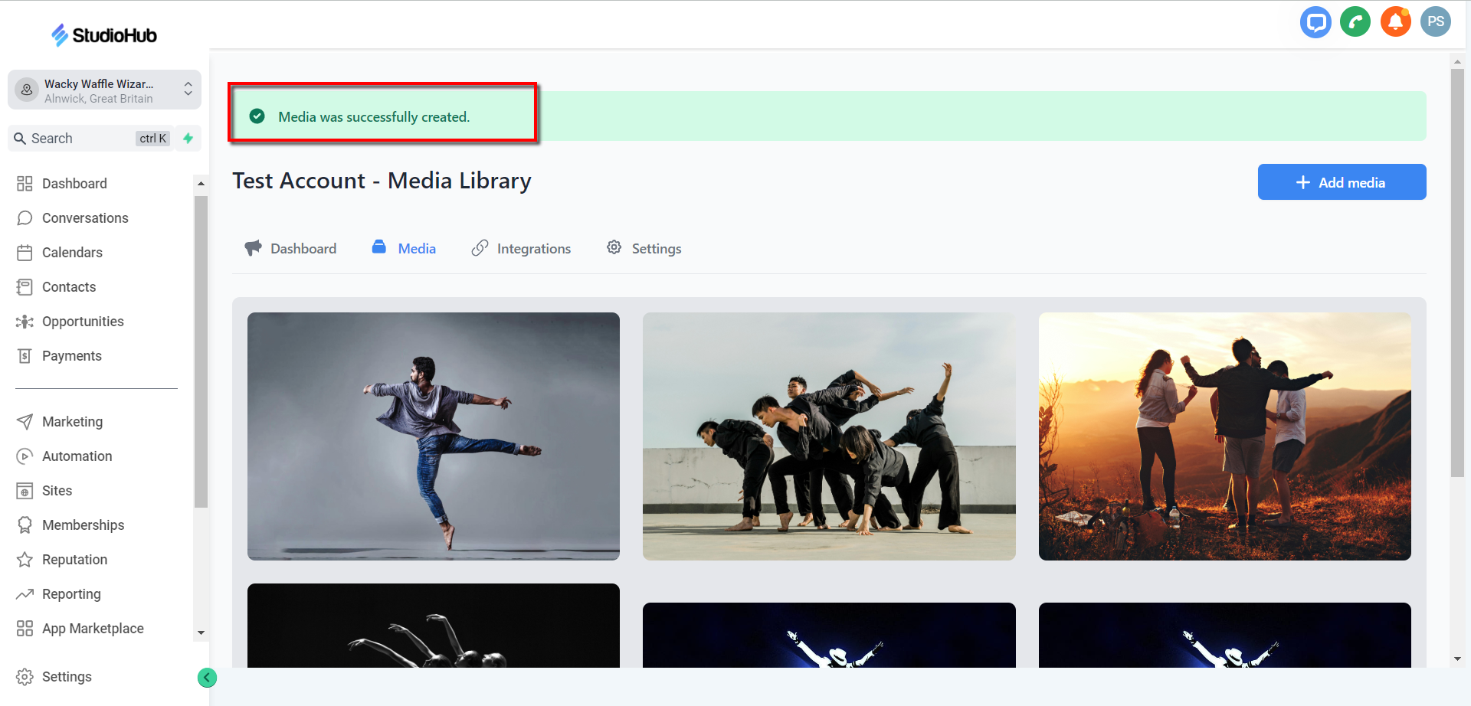The height and width of the screenshot is (706, 1471).
Task: Click sidebar scroll up arrow
Action: 201,184
